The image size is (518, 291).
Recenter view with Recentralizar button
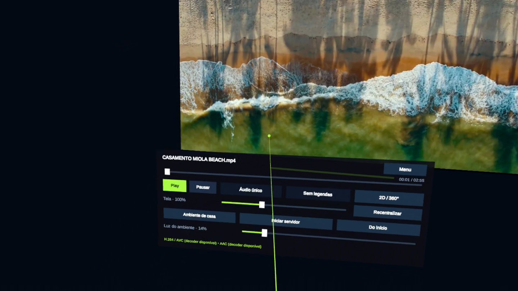pyautogui.click(x=387, y=213)
